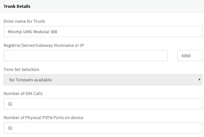Click 'Number of Physical PSTN Ports on device' label

(43, 117)
